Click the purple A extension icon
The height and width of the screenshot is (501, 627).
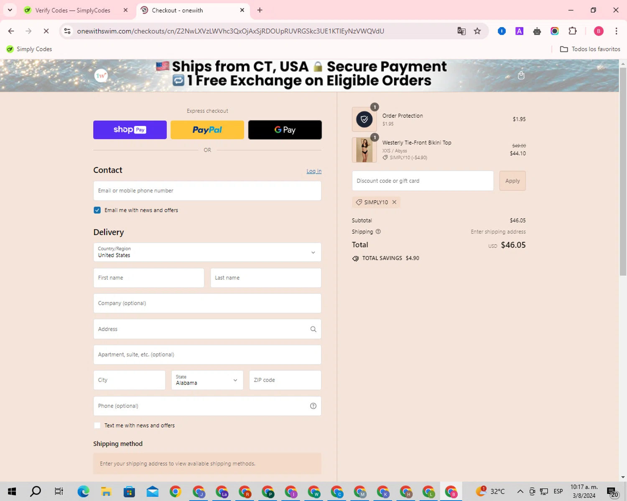coord(519,31)
